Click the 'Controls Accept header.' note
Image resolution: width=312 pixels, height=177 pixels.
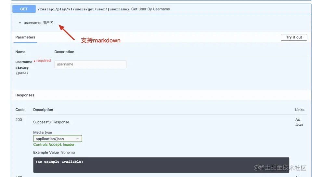pyautogui.click(x=54, y=144)
